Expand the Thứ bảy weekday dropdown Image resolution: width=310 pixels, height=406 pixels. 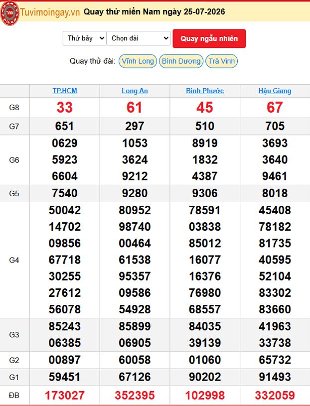84,38
